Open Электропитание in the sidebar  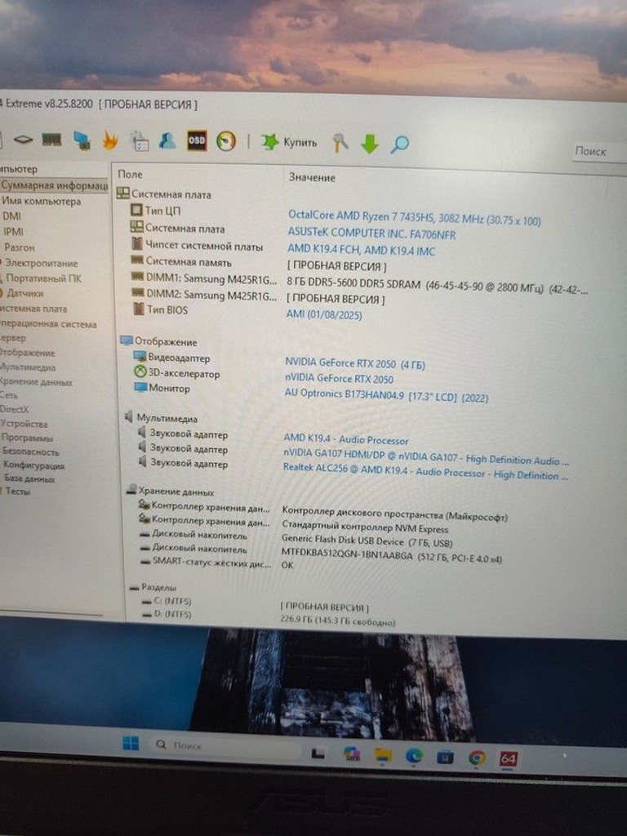click(41, 264)
